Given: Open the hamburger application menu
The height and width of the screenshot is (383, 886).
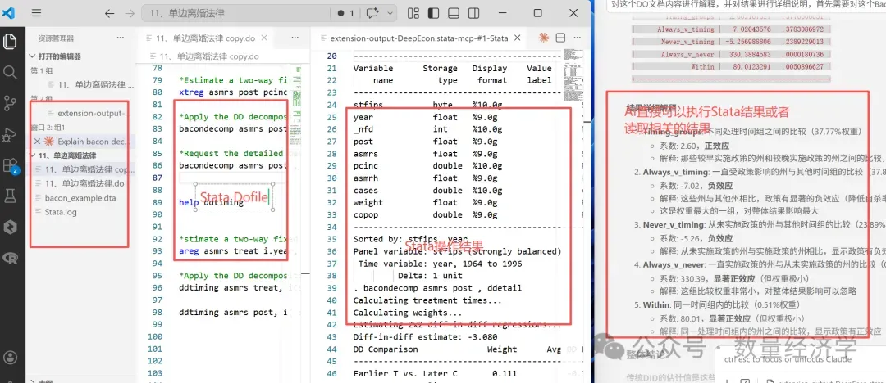Looking at the screenshot, I should point(36,13).
